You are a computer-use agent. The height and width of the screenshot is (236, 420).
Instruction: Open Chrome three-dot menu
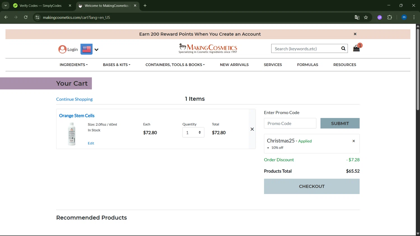pyautogui.click(x=414, y=17)
